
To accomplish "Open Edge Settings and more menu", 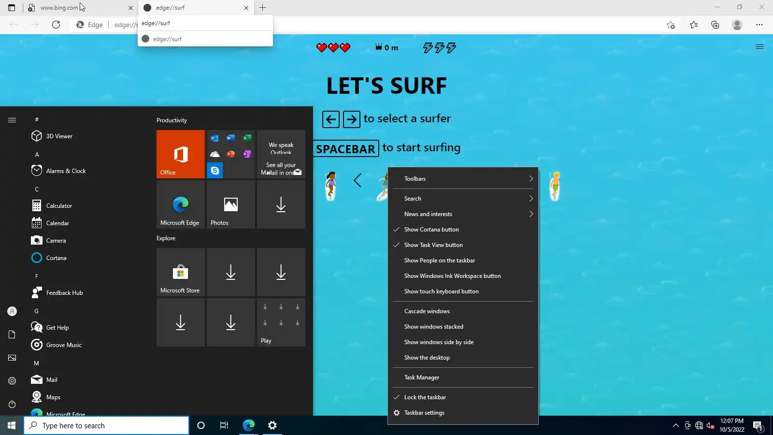I will (759, 25).
